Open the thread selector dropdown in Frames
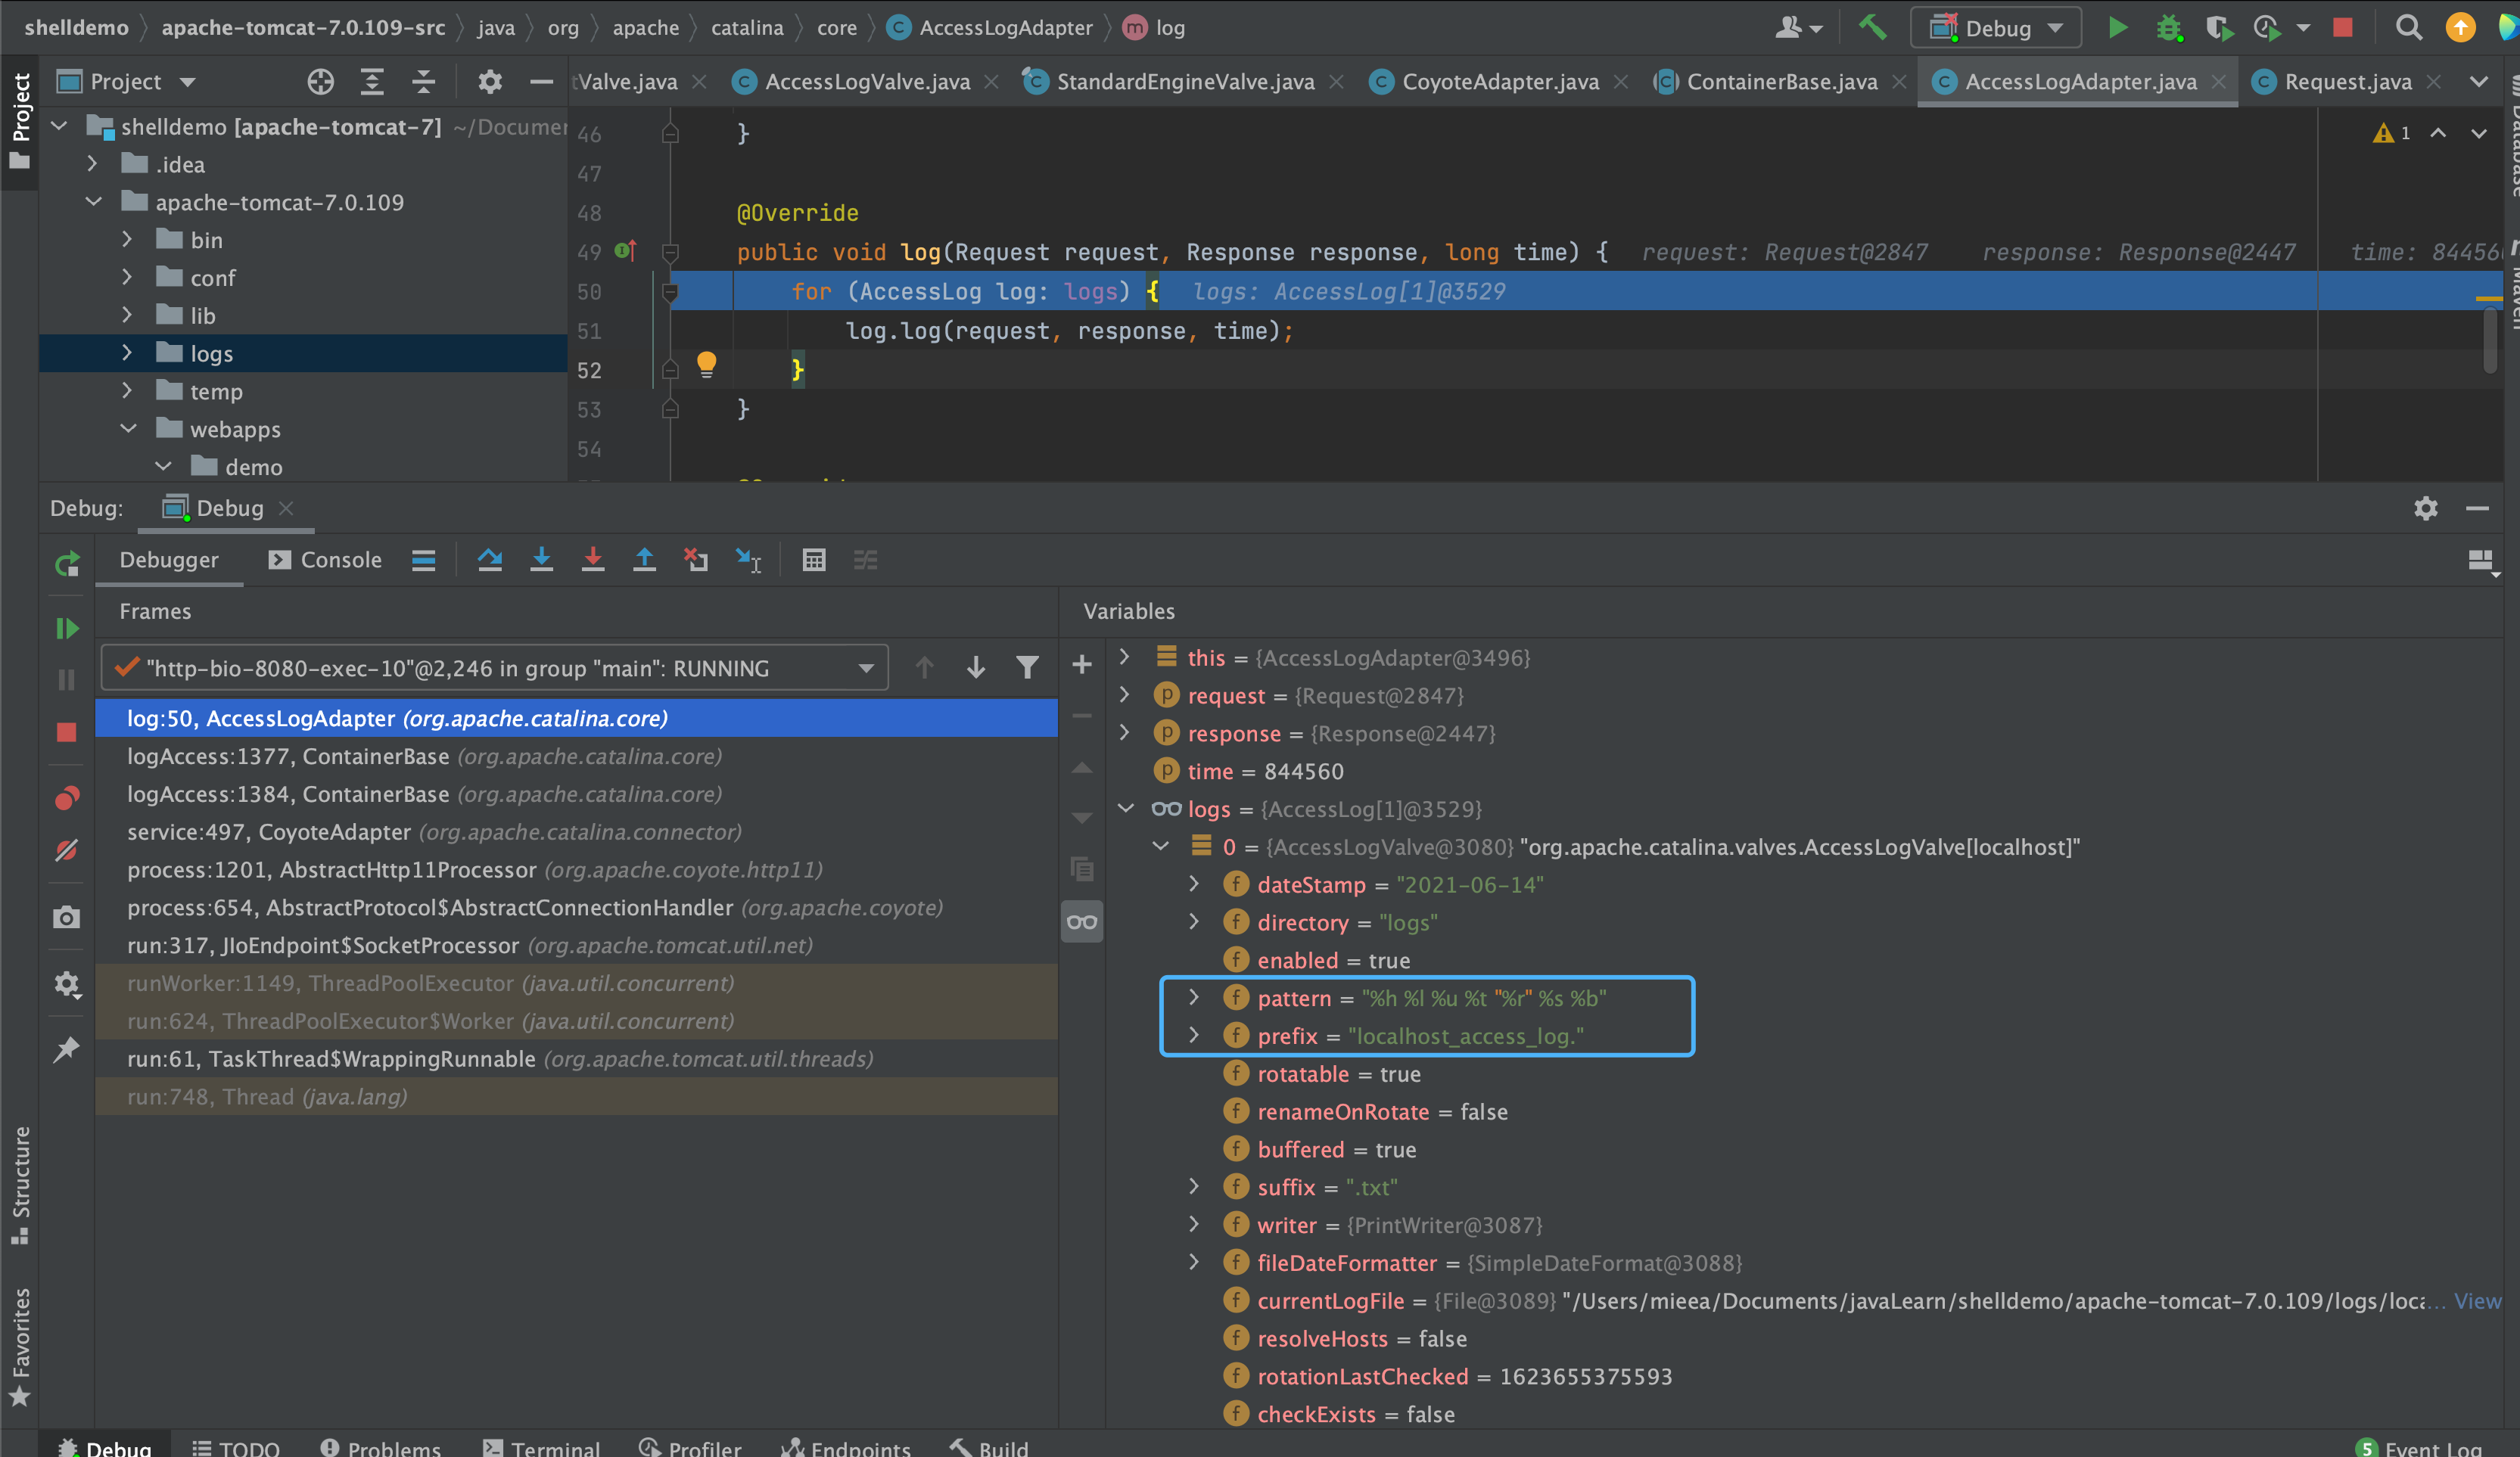This screenshot has width=2520, height=1457. 866,667
